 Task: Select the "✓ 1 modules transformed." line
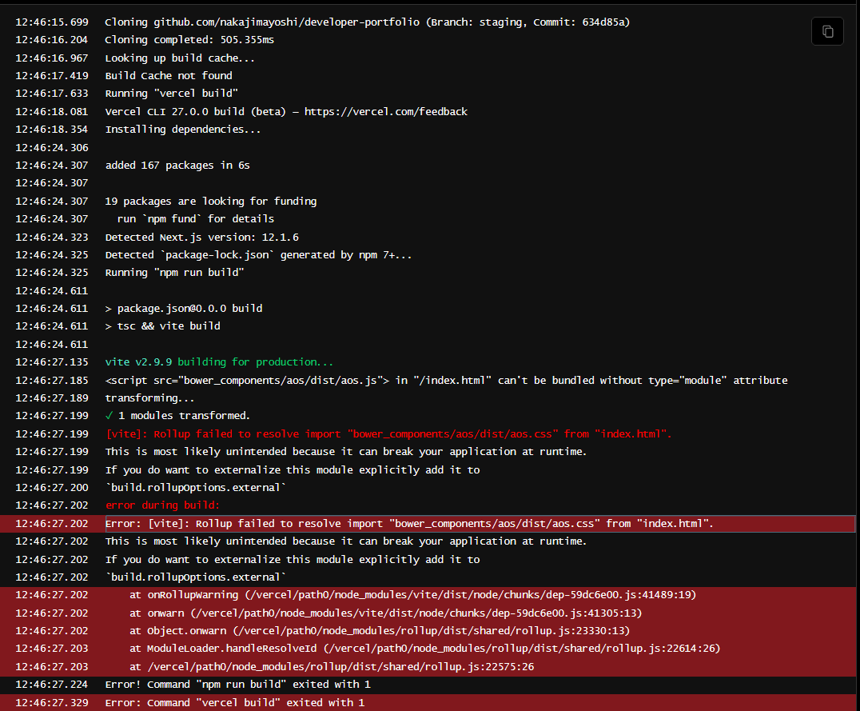click(x=177, y=416)
